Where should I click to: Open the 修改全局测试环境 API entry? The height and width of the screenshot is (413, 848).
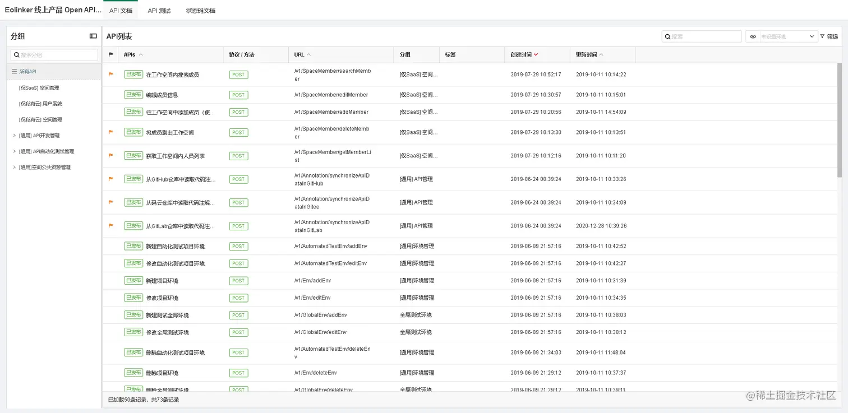[x=167, y=332]
